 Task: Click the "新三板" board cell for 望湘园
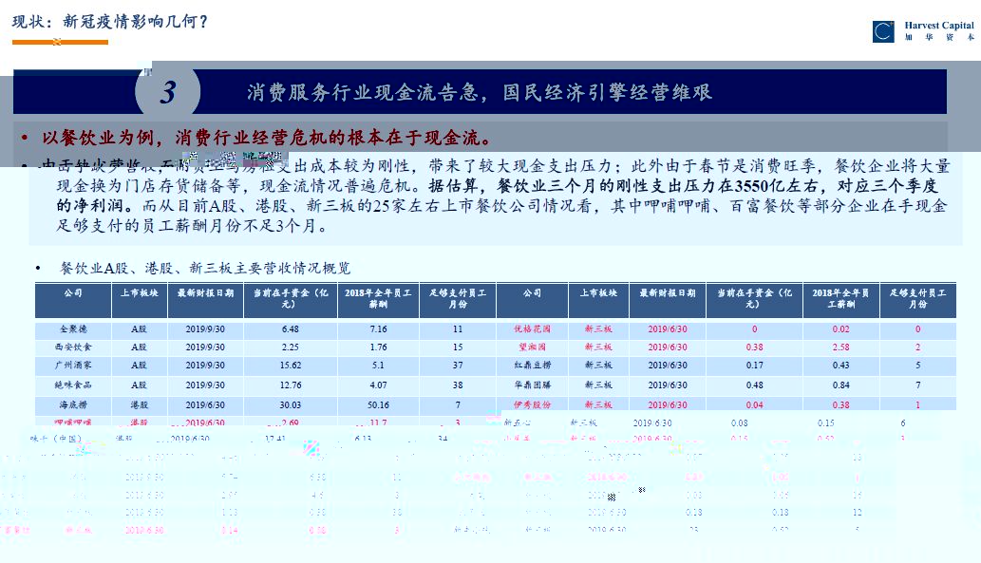tap(598, 347)
